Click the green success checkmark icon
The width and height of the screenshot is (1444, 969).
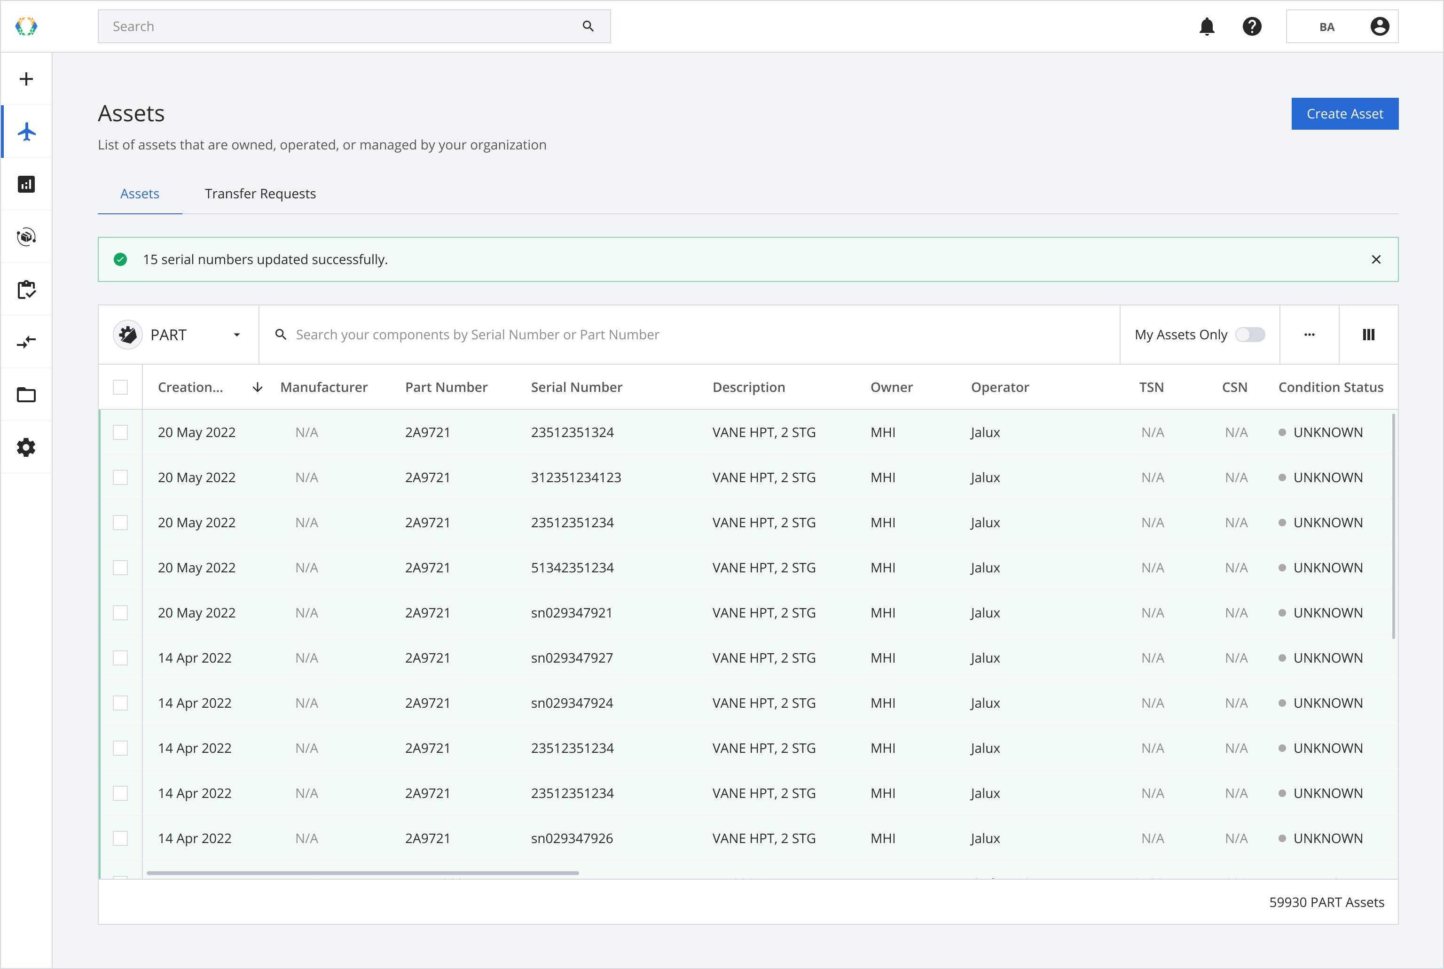pos(120,259)
